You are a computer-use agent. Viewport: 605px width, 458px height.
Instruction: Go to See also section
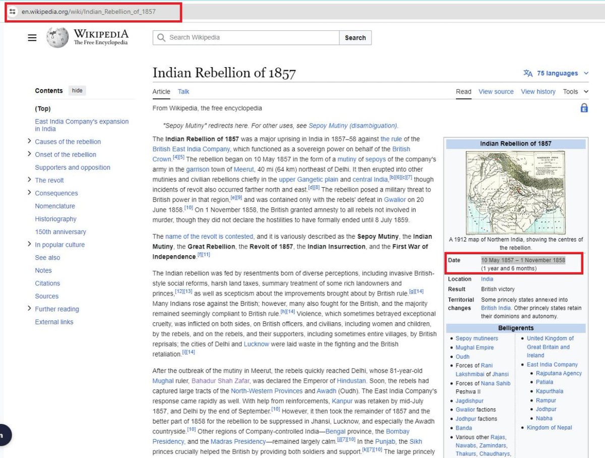pyautogui.click(x=47, y=258)
